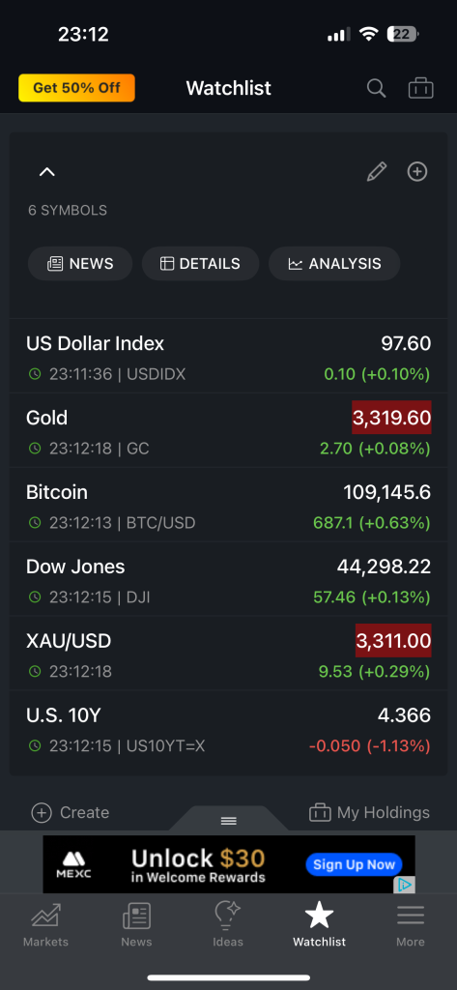
Task: Expand the bottom drawer handle
Action: pyautogui.click(x=228, y=820)
